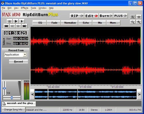Image resolution: width=144 pixels, height=114 pixels.
Task: Click the current position 001:38:625 display
Action: (x=15, y=33)
